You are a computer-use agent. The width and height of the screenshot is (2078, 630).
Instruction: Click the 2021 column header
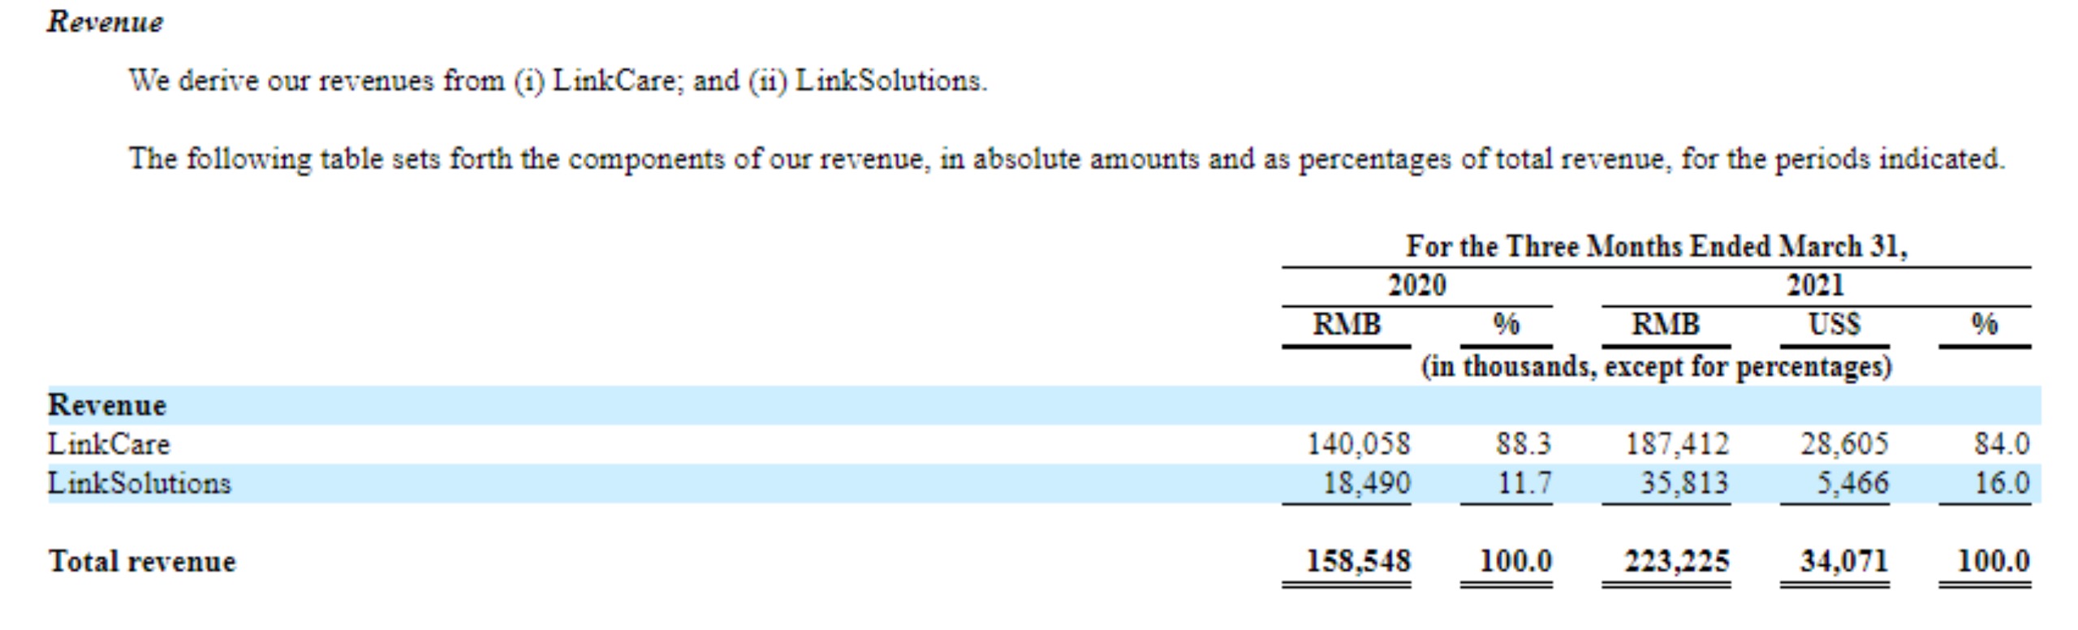[x=1815, y=286]
